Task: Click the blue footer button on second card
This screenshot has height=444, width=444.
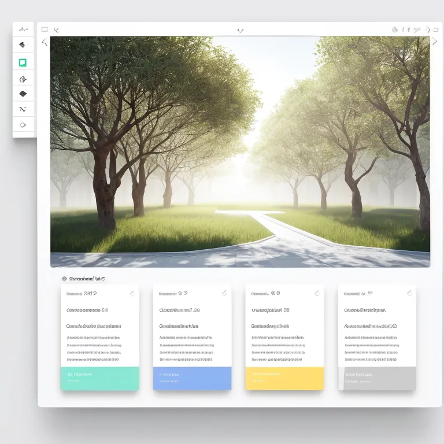Action: (192, 378)
